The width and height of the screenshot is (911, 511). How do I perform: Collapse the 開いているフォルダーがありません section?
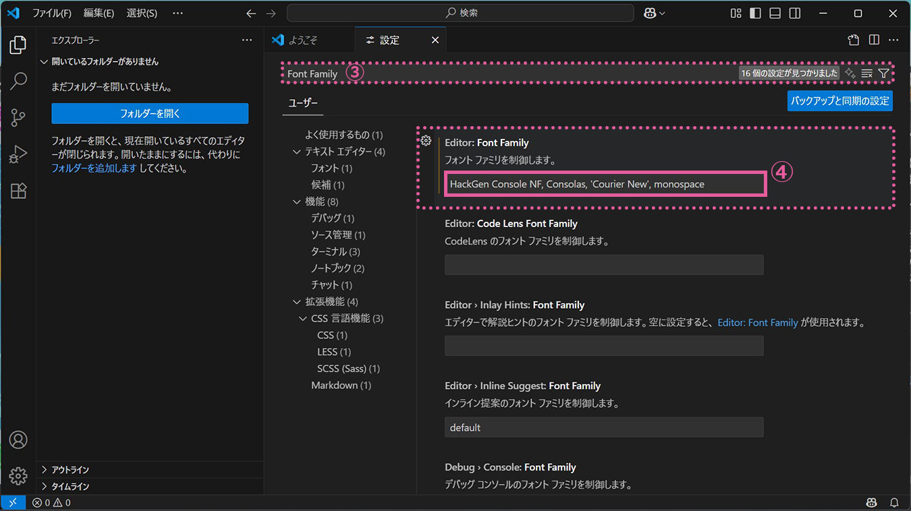[149, 61]
